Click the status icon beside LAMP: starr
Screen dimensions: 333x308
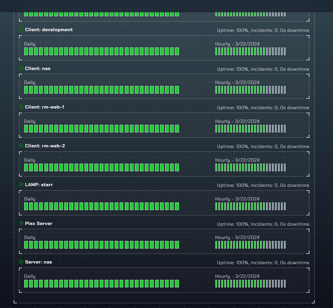21,185
